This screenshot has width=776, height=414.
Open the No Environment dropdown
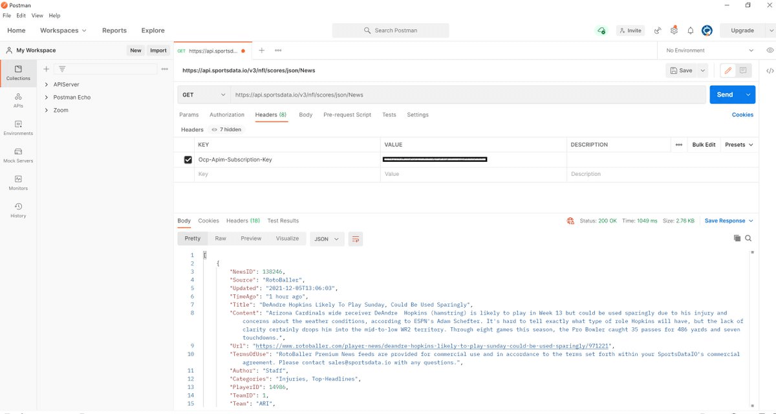709,50
